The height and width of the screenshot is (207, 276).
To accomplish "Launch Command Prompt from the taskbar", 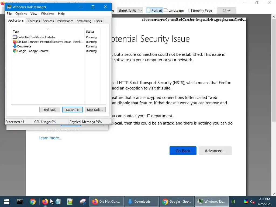I will point(19,202).
